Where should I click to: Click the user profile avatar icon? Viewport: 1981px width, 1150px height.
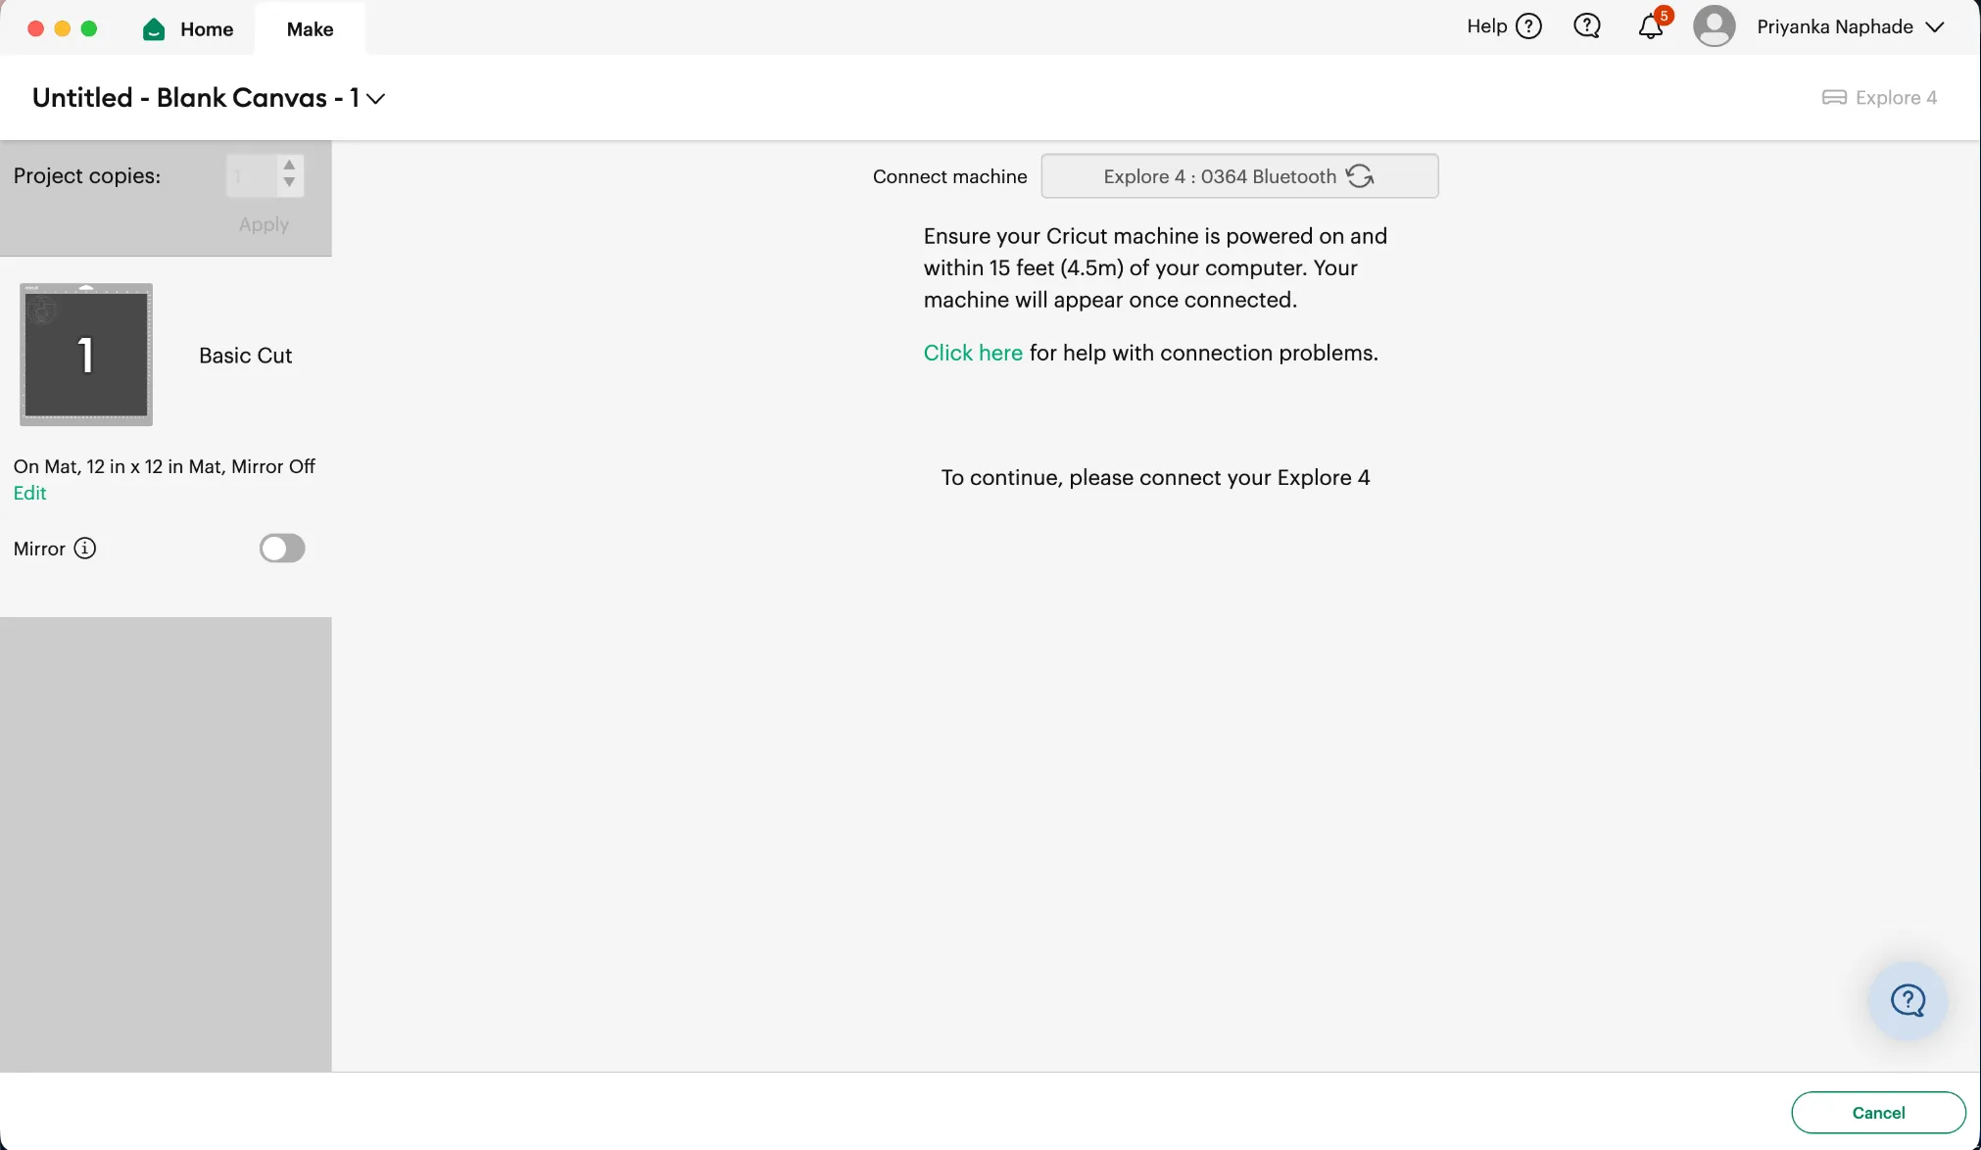(x=1715, y=26)
